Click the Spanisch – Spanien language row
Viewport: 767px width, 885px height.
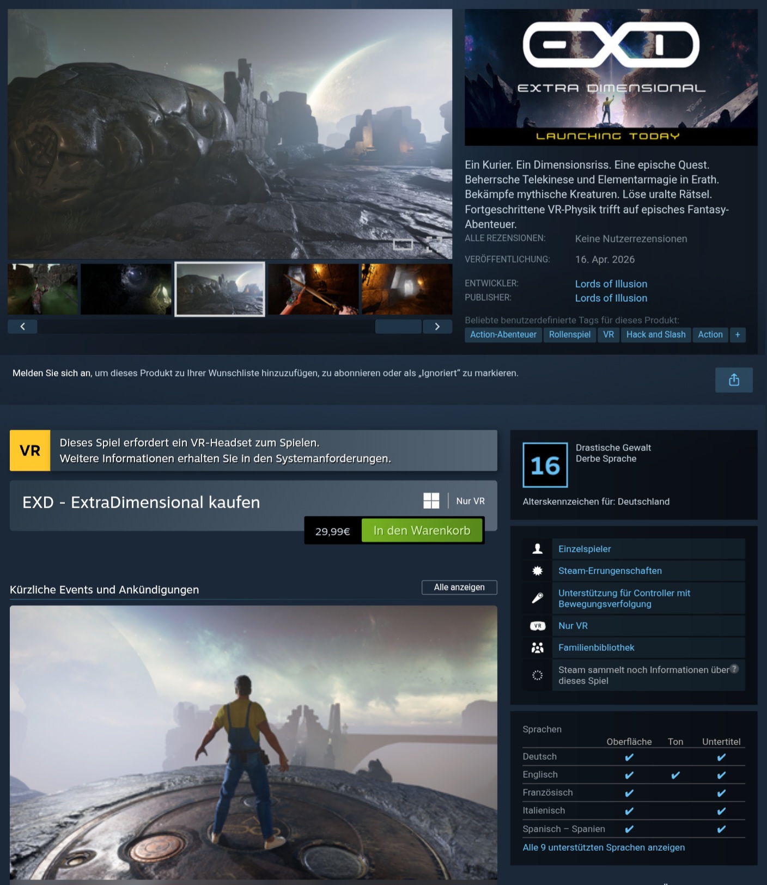pyautogui.click(x=634, y=829)
